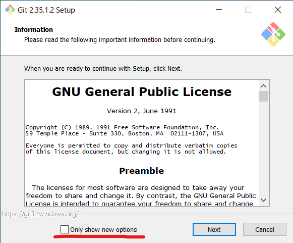
Task: Click the license scrollbar thumb
Action: tap(263, 96)
